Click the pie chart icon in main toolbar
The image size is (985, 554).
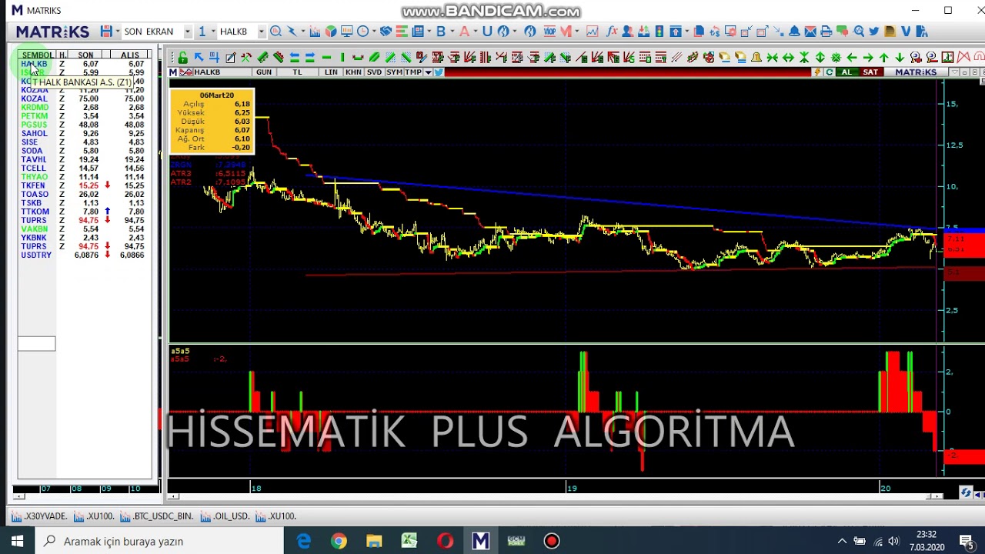(x=331, y=32)
